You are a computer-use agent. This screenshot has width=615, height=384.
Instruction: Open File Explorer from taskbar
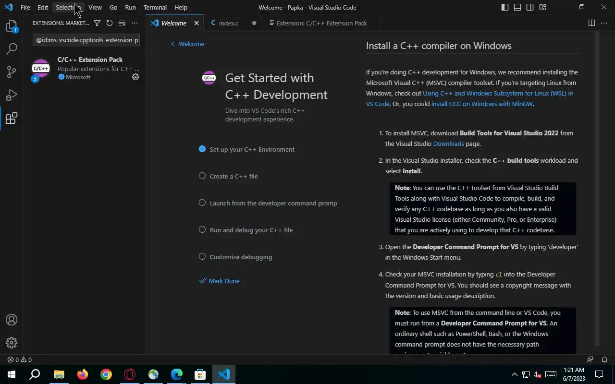click(x=59, y=374)
